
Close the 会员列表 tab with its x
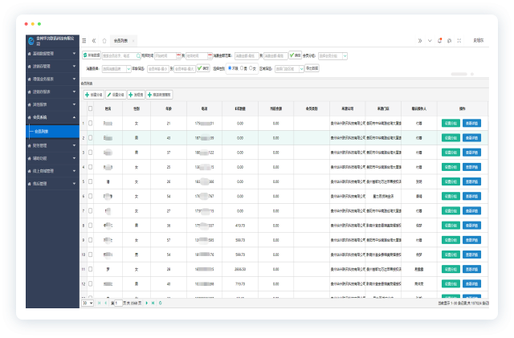coord(133,41)
